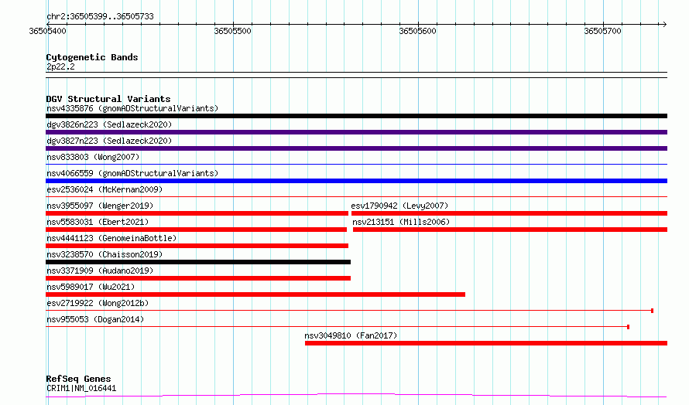Click ruler position 36505600
This screenshot has height=405, width=689.
pyautogui.click(x=417, y=31)
